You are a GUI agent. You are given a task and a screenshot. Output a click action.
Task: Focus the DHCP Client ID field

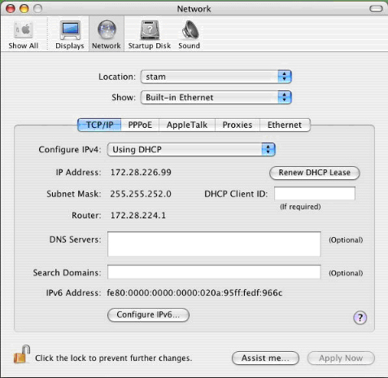(315, 193)
